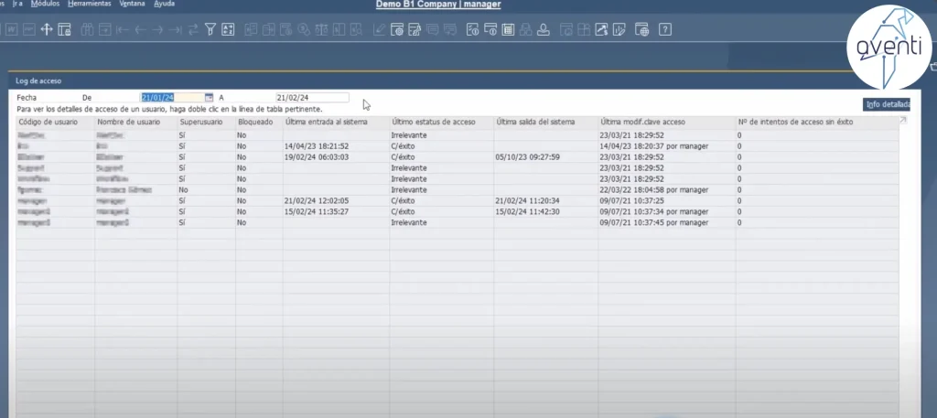
Task: Click the stamp-shaped toolbar icon
Action: [x=544, y=29]
